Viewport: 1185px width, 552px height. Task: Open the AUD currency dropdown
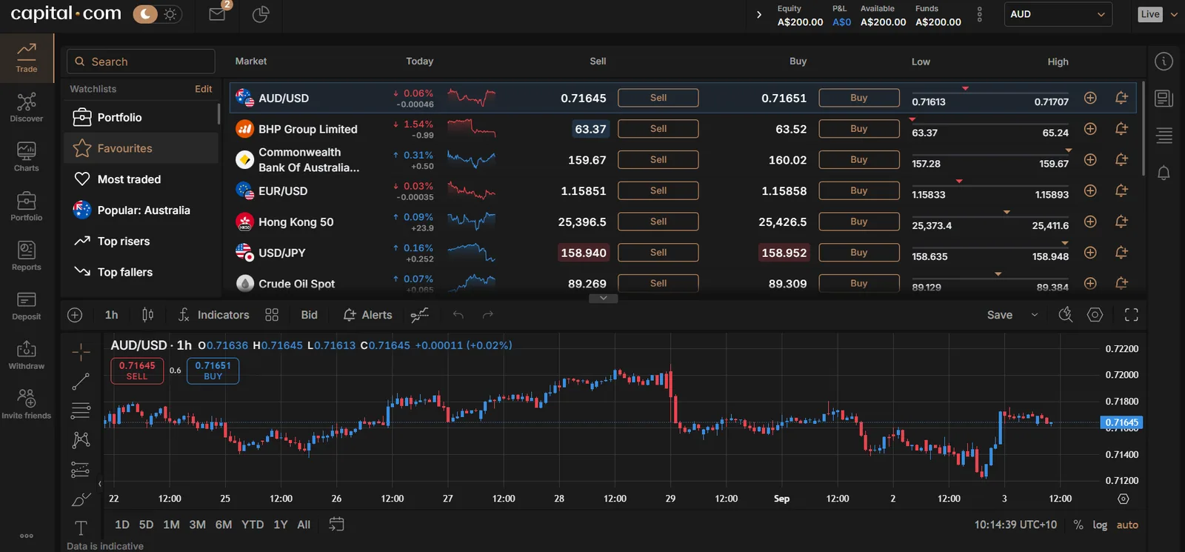pyautogui.click(x=1058, y=14)
